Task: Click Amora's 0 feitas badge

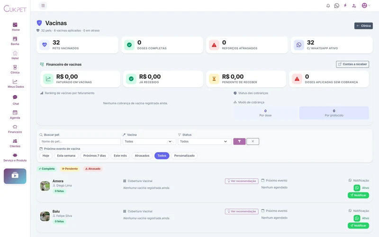Action: (x=59, y=191)
